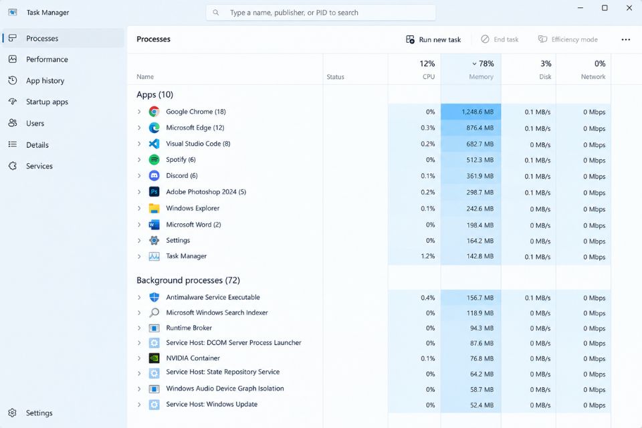
Task: Click the DCOM Server Process Launcher icon
Action: click(154, 343)
